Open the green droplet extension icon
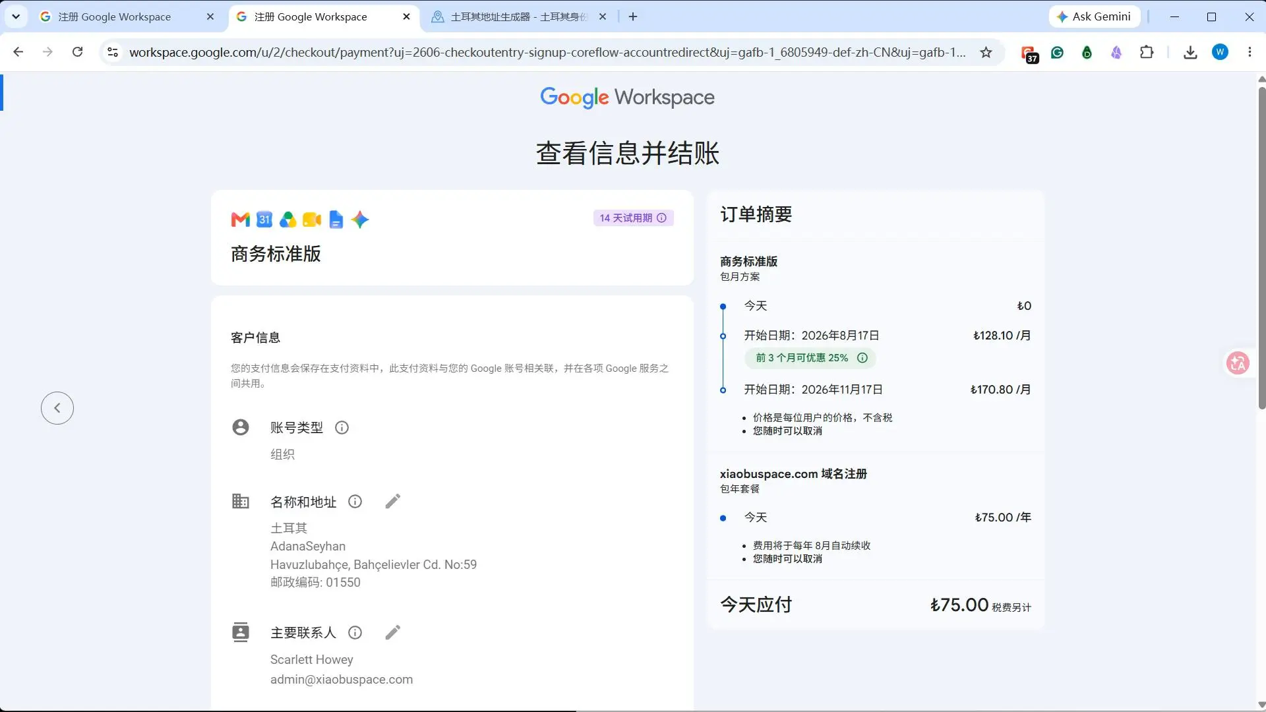 (x=1087, y=52)
